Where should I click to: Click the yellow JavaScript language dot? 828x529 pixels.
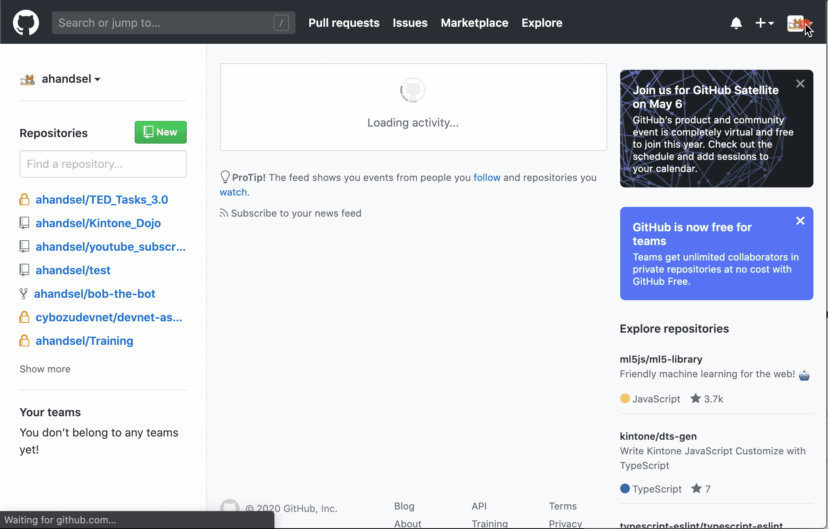click(625, 398)
